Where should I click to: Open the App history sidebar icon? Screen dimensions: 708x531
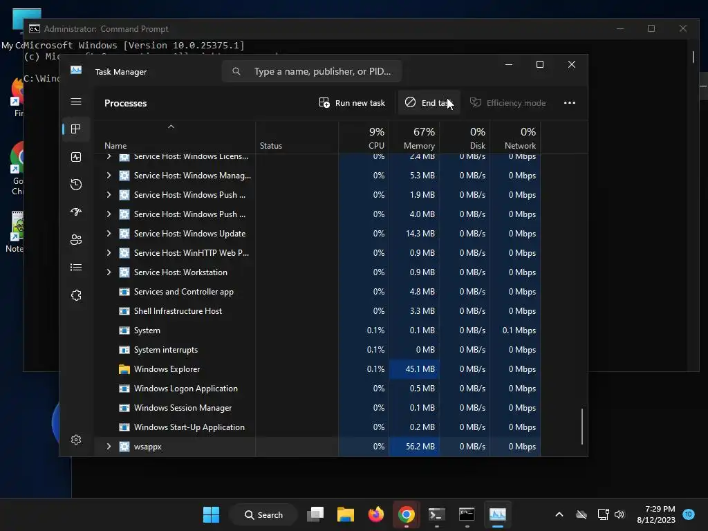pyautogui.click(x=76, y=184)
